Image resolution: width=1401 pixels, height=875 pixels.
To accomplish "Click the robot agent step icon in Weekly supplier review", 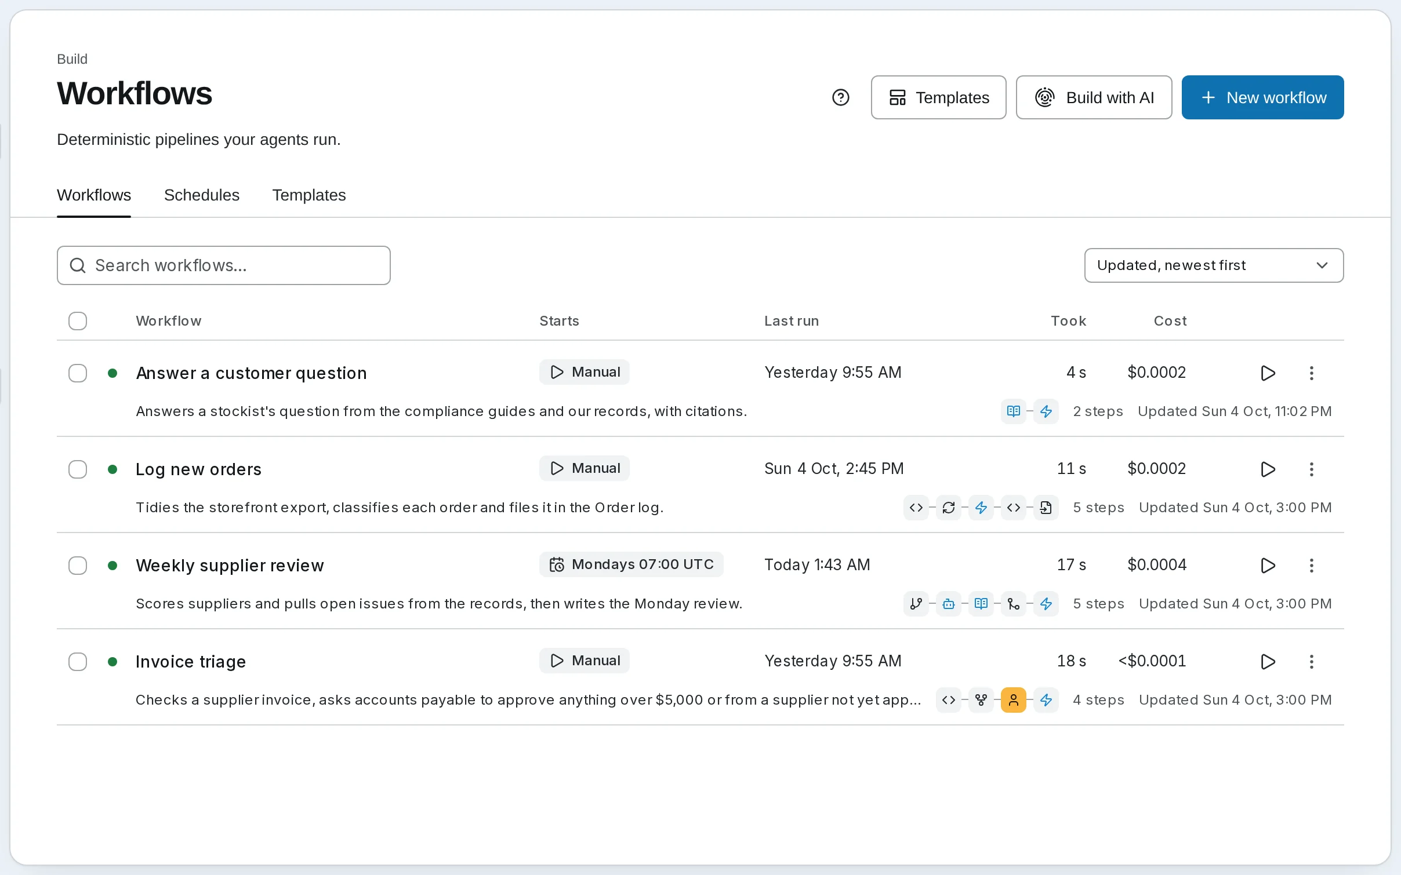I will [948, 604].
